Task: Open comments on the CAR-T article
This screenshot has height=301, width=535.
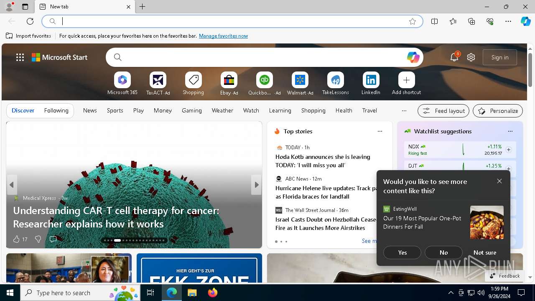Action: click(53, 239)
